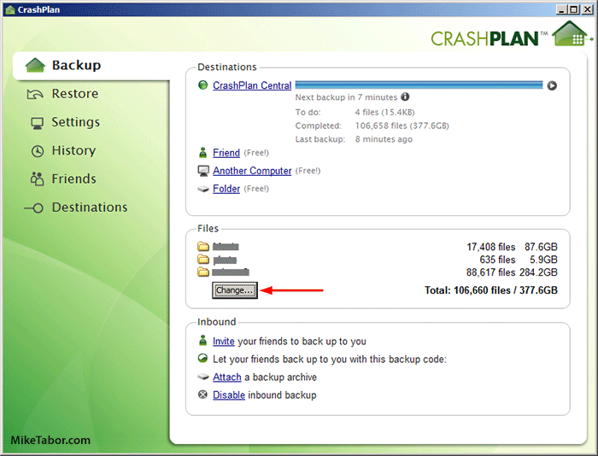598x456 pixels.
Task: Click the backup code globe icon
Action: point(203,359)
